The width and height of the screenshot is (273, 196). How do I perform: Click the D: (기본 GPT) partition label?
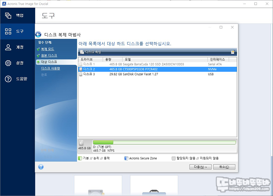point(102,147)
